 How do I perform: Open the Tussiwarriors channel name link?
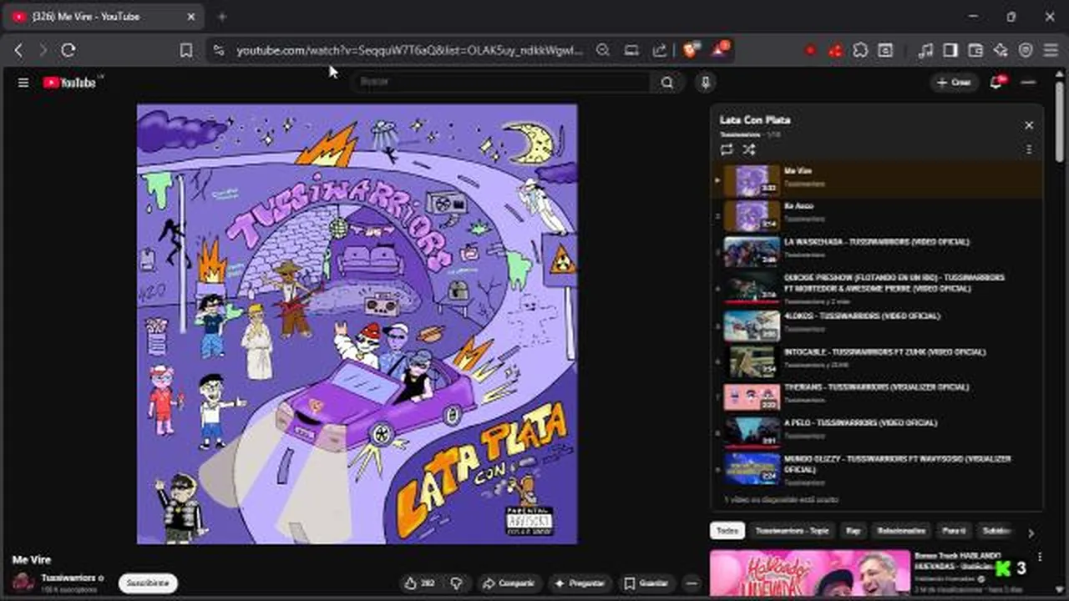tap(69, 578)
